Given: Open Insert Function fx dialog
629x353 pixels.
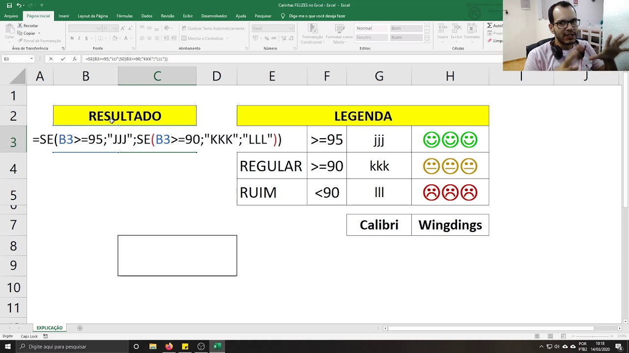Looking at the screenshot, I should 74,59.
